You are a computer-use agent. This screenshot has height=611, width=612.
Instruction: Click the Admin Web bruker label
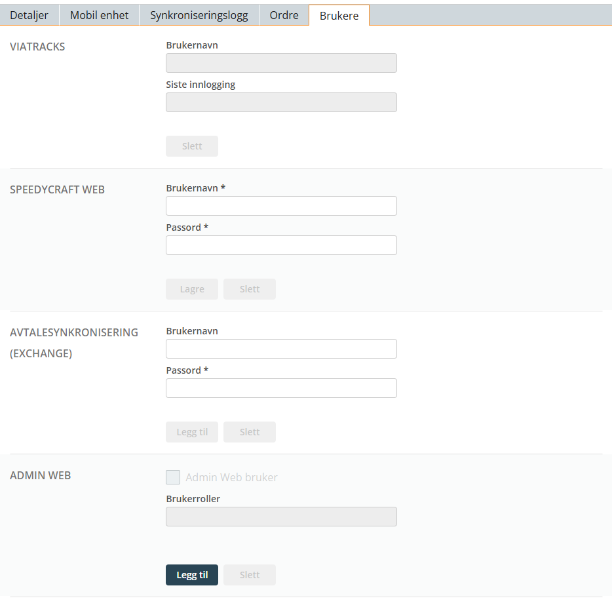[x=231, y=477]
